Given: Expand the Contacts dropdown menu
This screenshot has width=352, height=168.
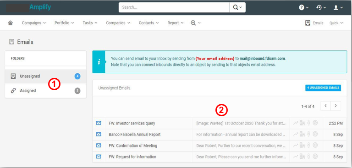Looking at the screenshot, I should point(148,23).
